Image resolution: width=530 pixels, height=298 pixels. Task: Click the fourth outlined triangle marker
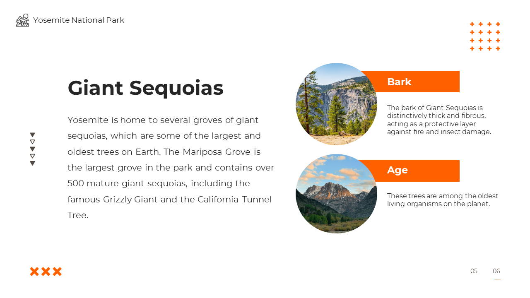click(x=32, y=156)
